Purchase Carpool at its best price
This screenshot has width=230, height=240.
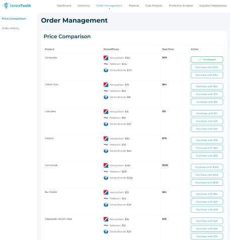(x=207, y=140)
